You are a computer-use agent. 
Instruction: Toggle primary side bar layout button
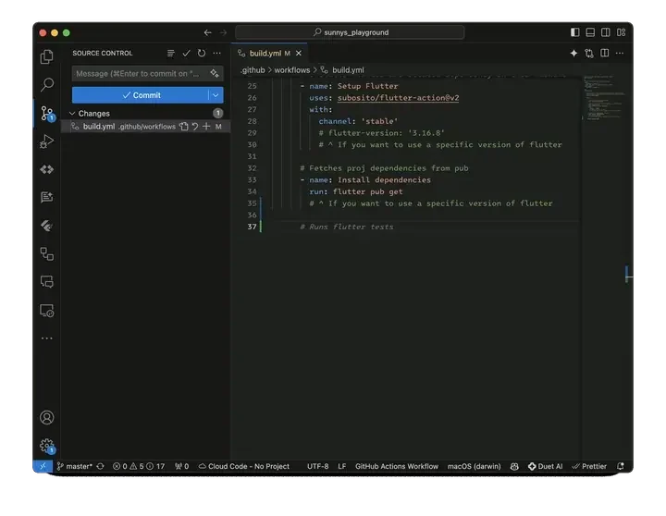coord(574,32)
